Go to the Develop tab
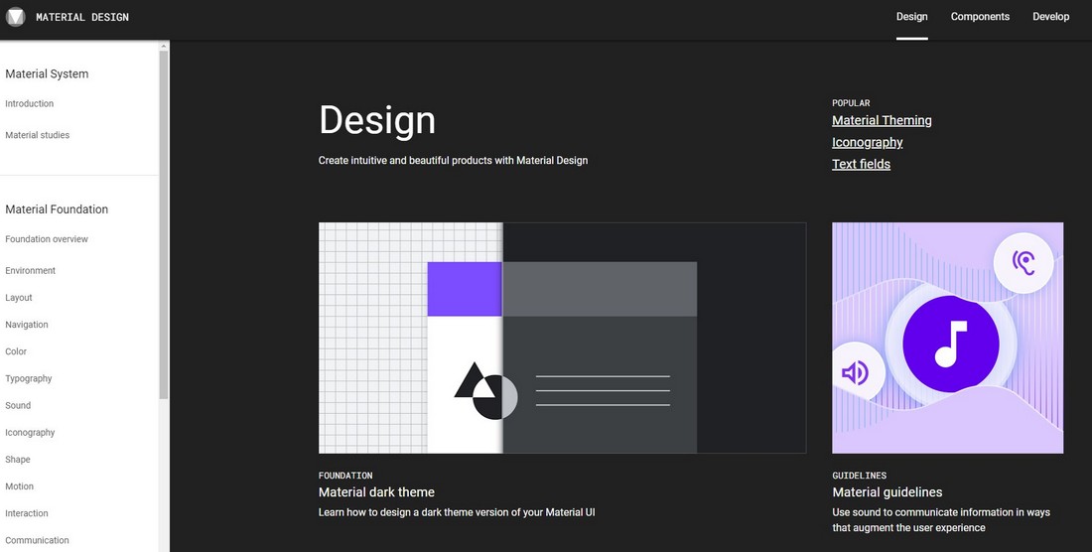 tap(1051, 17)
